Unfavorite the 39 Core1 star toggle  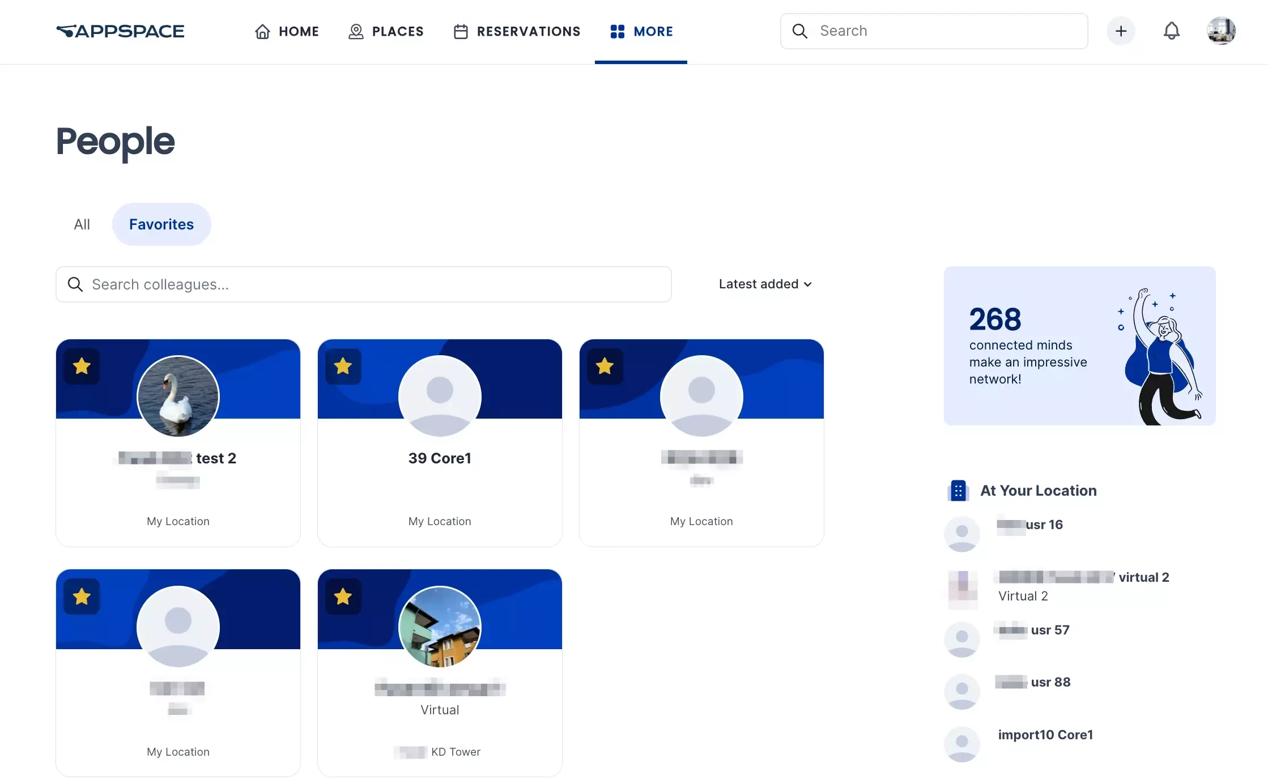[x=343, y=367]
